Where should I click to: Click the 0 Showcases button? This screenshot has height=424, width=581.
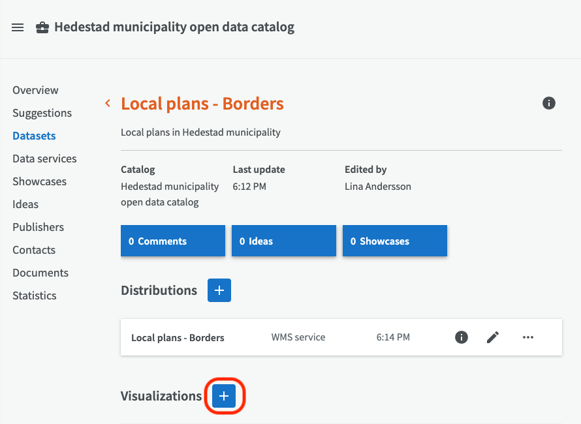coord(395,241)
